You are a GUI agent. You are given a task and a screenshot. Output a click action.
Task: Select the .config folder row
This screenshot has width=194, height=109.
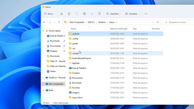[x=116, y=39]
